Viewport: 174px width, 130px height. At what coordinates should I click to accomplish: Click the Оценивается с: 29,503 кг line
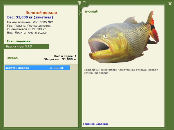tap(26, 29)
